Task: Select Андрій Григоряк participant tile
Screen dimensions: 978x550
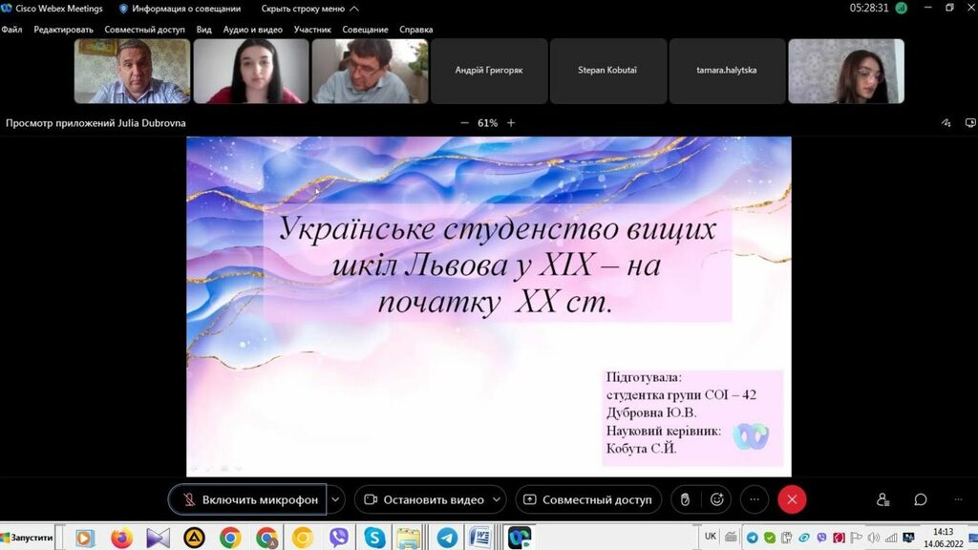Action: 489,71
